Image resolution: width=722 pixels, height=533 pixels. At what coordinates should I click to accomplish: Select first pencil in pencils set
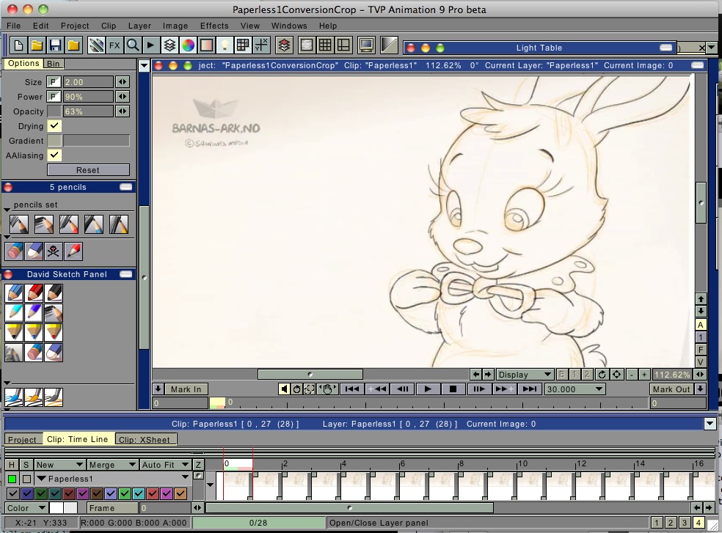[19, 224]
